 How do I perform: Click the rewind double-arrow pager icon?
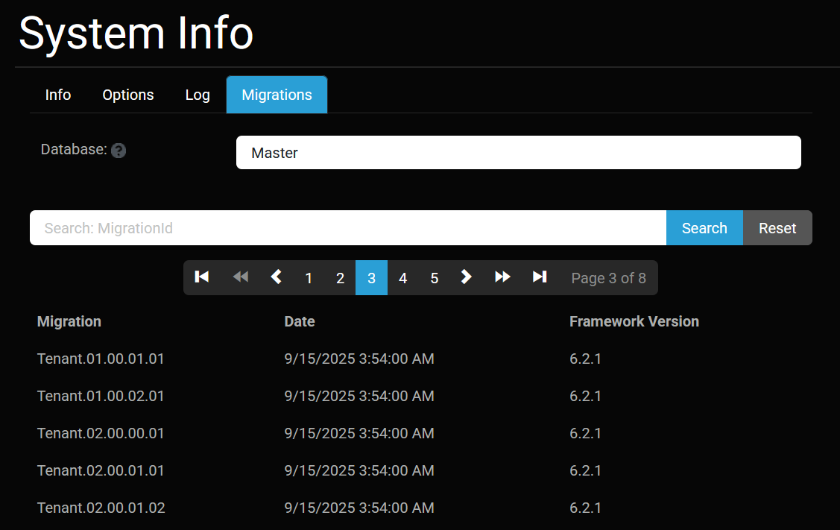click(x=240, y=277)
